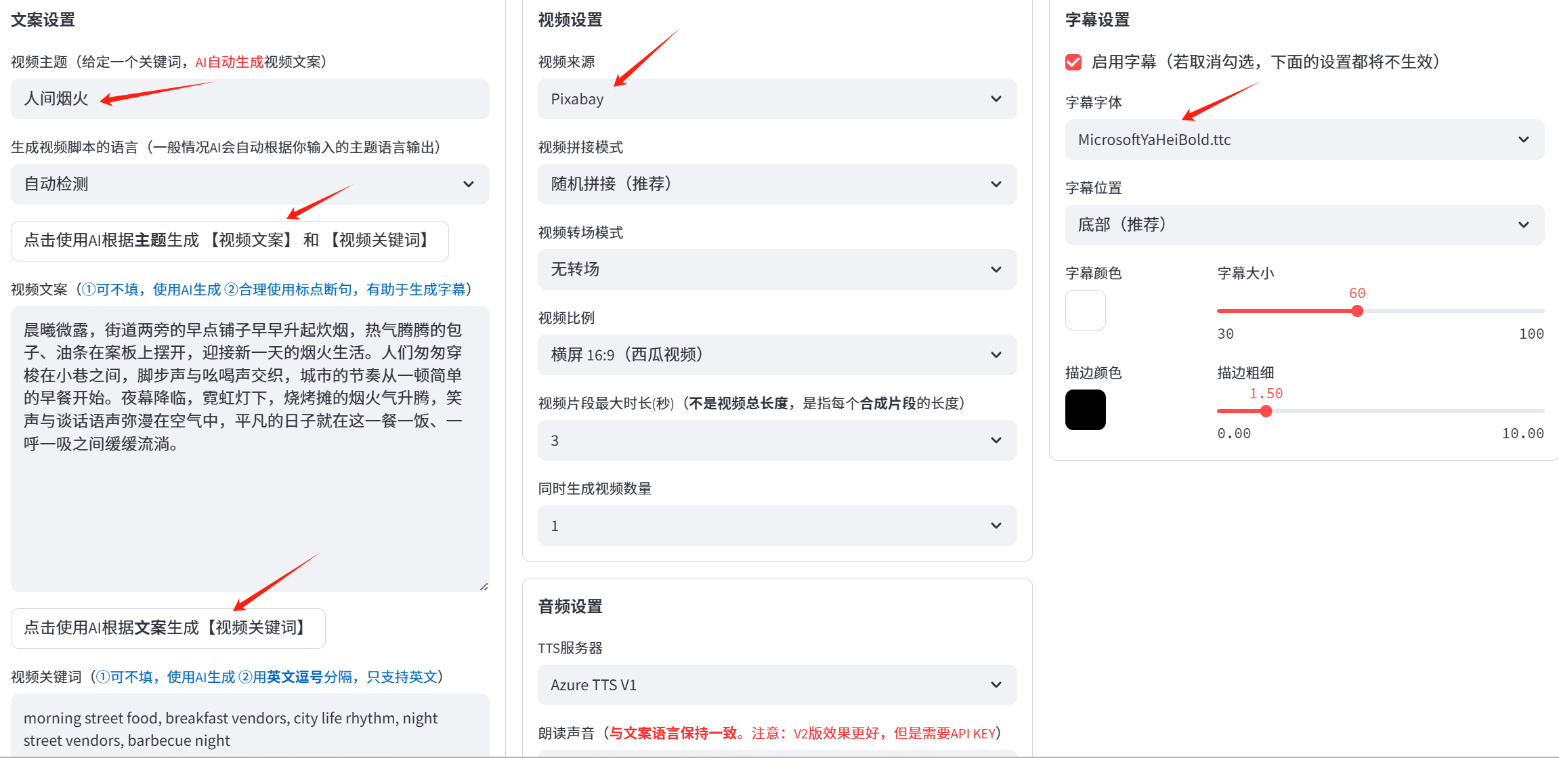Click chevron of 自动检测 language selector

tap(468, 184)
